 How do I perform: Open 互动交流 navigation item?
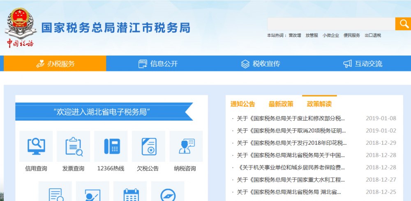click(362, 64)
